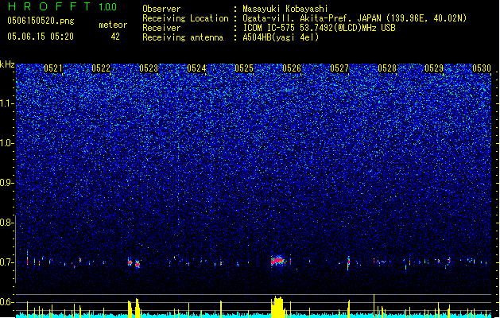
Task: Click the 0523 time marker
Action: point(149,68)
